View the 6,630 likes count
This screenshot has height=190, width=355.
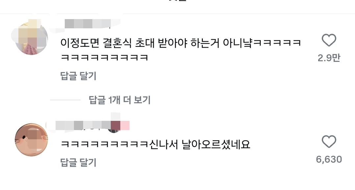(x=329, y=159)
